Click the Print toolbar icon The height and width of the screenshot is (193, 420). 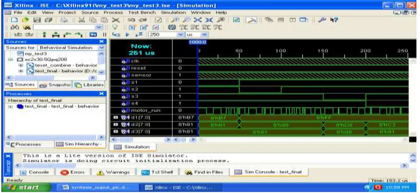coord(64,20)
